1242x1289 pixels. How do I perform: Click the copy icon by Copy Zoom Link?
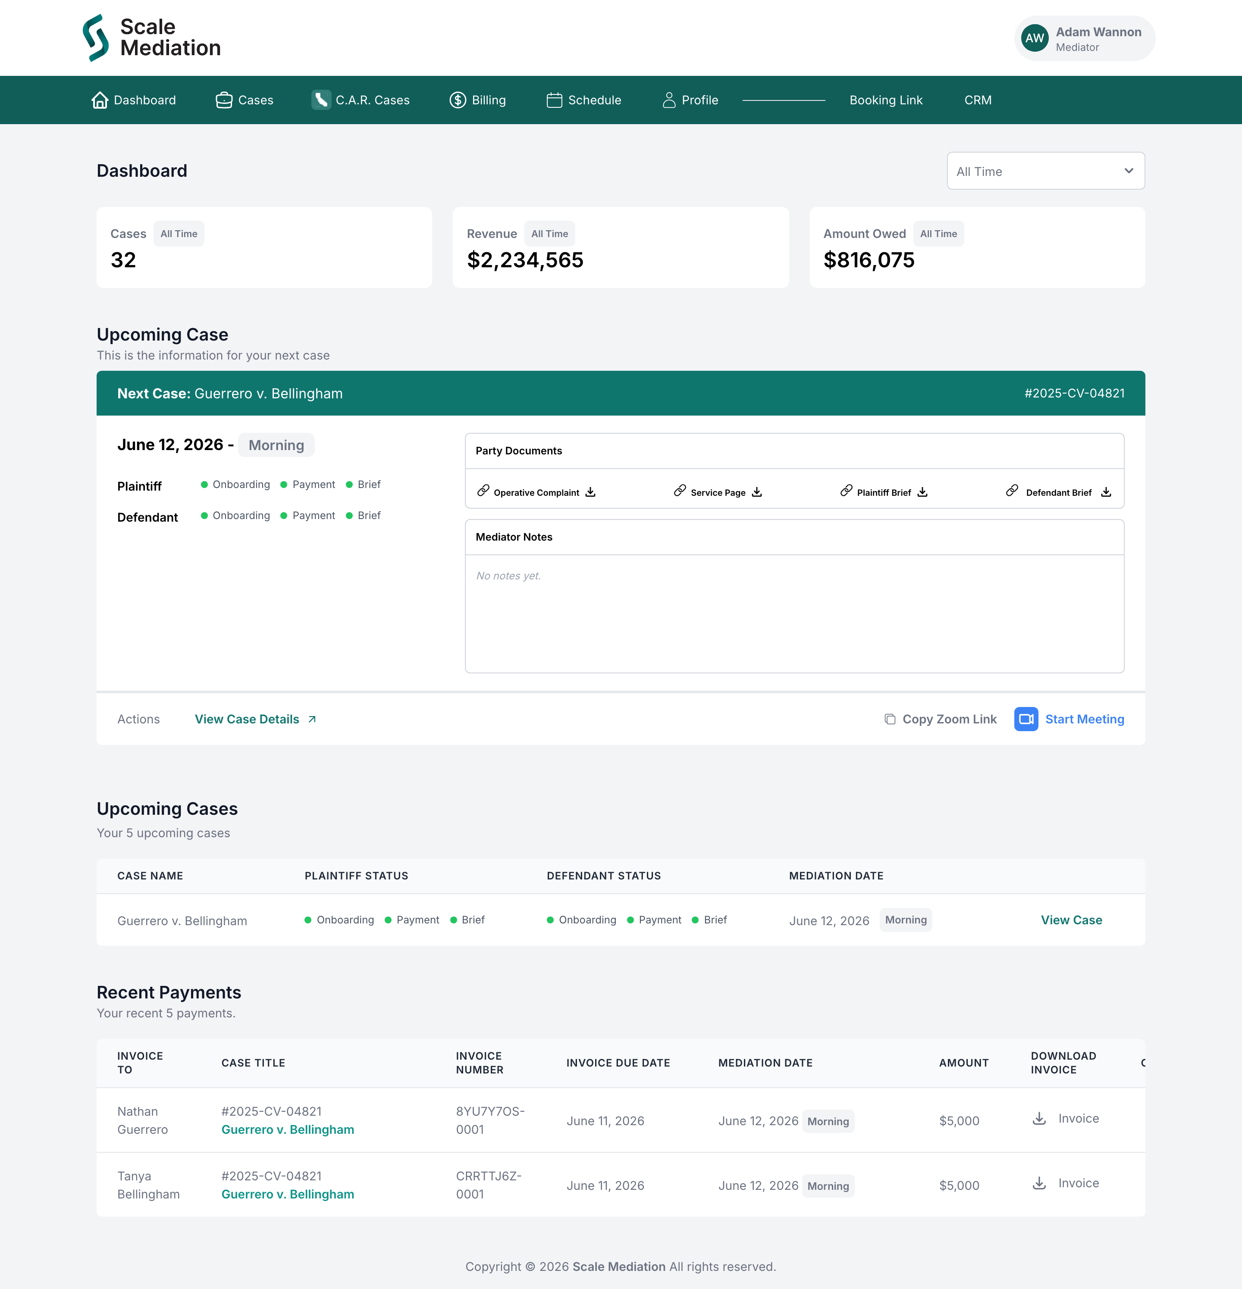[890, 719]
